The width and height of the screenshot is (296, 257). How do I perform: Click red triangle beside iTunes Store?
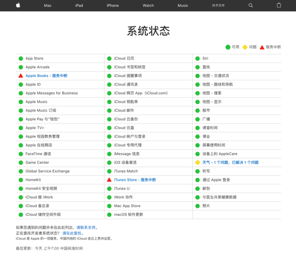[109, 180]
